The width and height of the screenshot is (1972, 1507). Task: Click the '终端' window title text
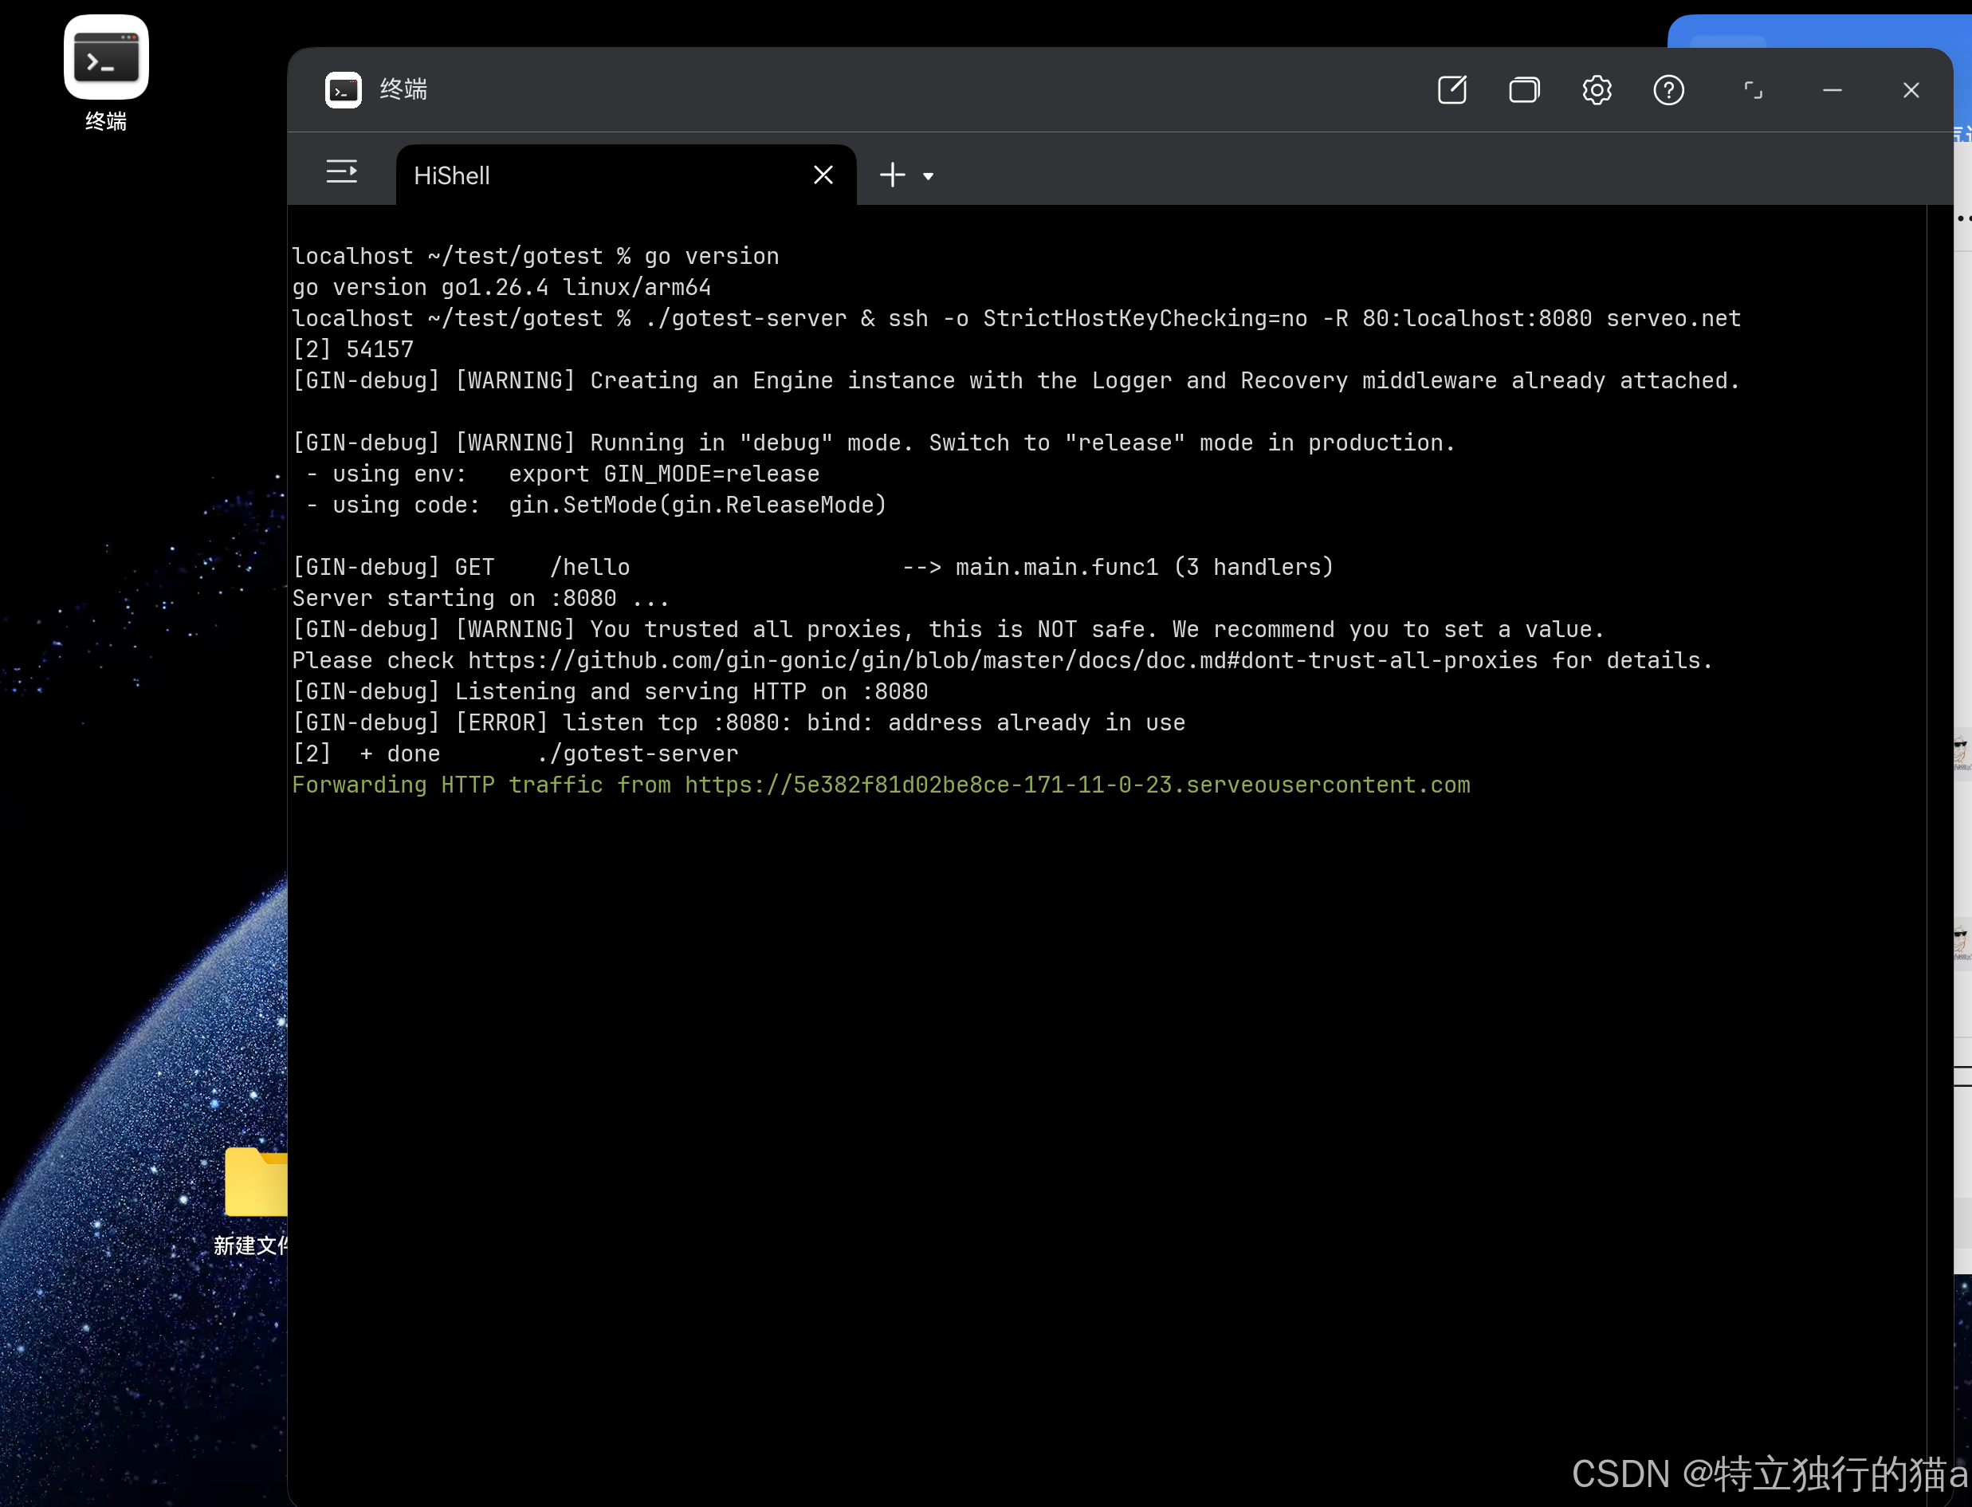click(x=403, y=89)
